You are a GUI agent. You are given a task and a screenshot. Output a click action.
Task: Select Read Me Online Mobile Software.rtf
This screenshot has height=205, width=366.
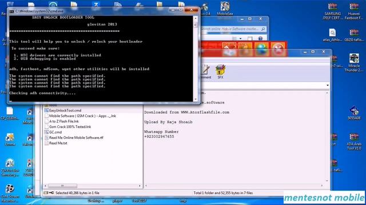click(x=74, y=138)
